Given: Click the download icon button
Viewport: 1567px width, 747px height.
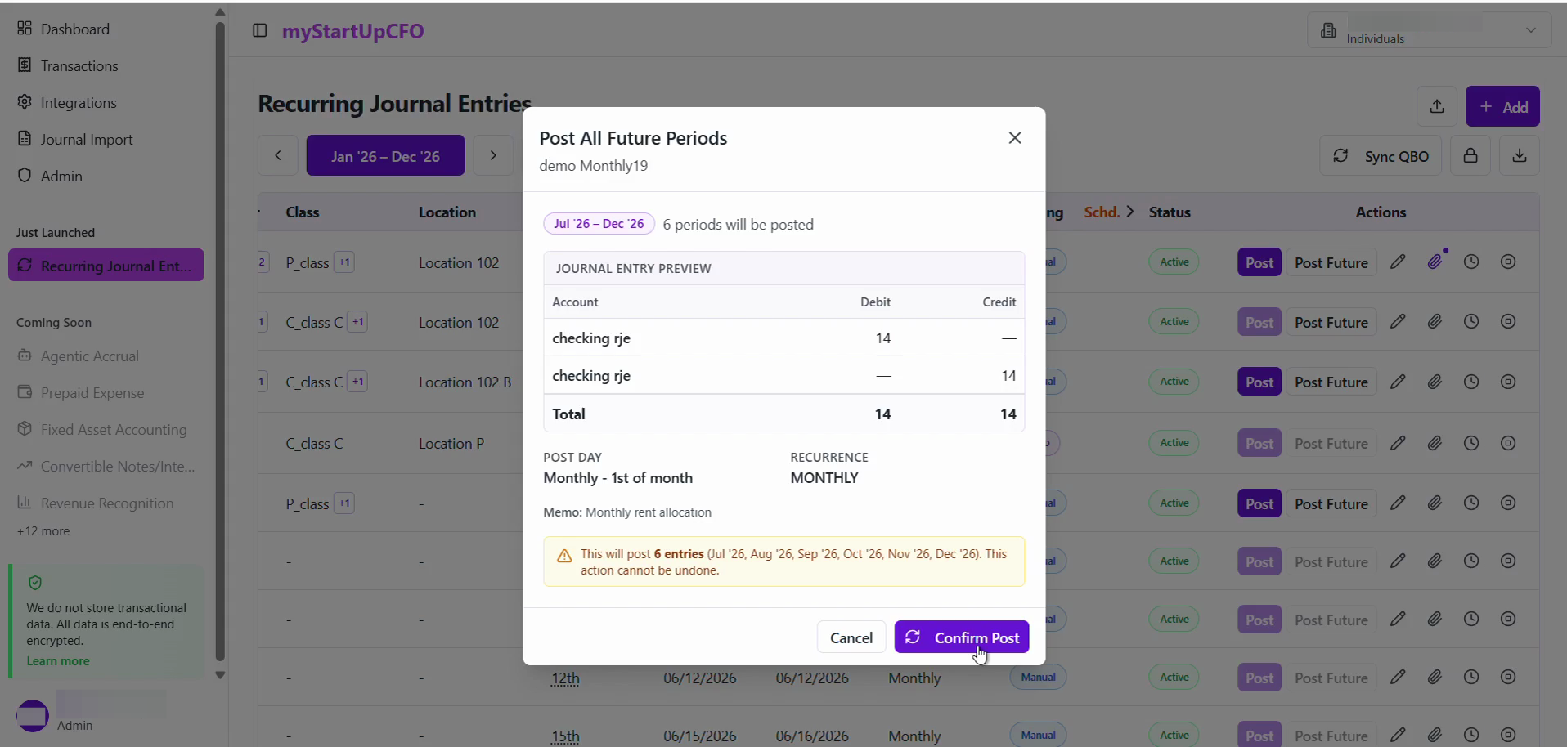Looking at the screenshot, I should click(1520, 155).
